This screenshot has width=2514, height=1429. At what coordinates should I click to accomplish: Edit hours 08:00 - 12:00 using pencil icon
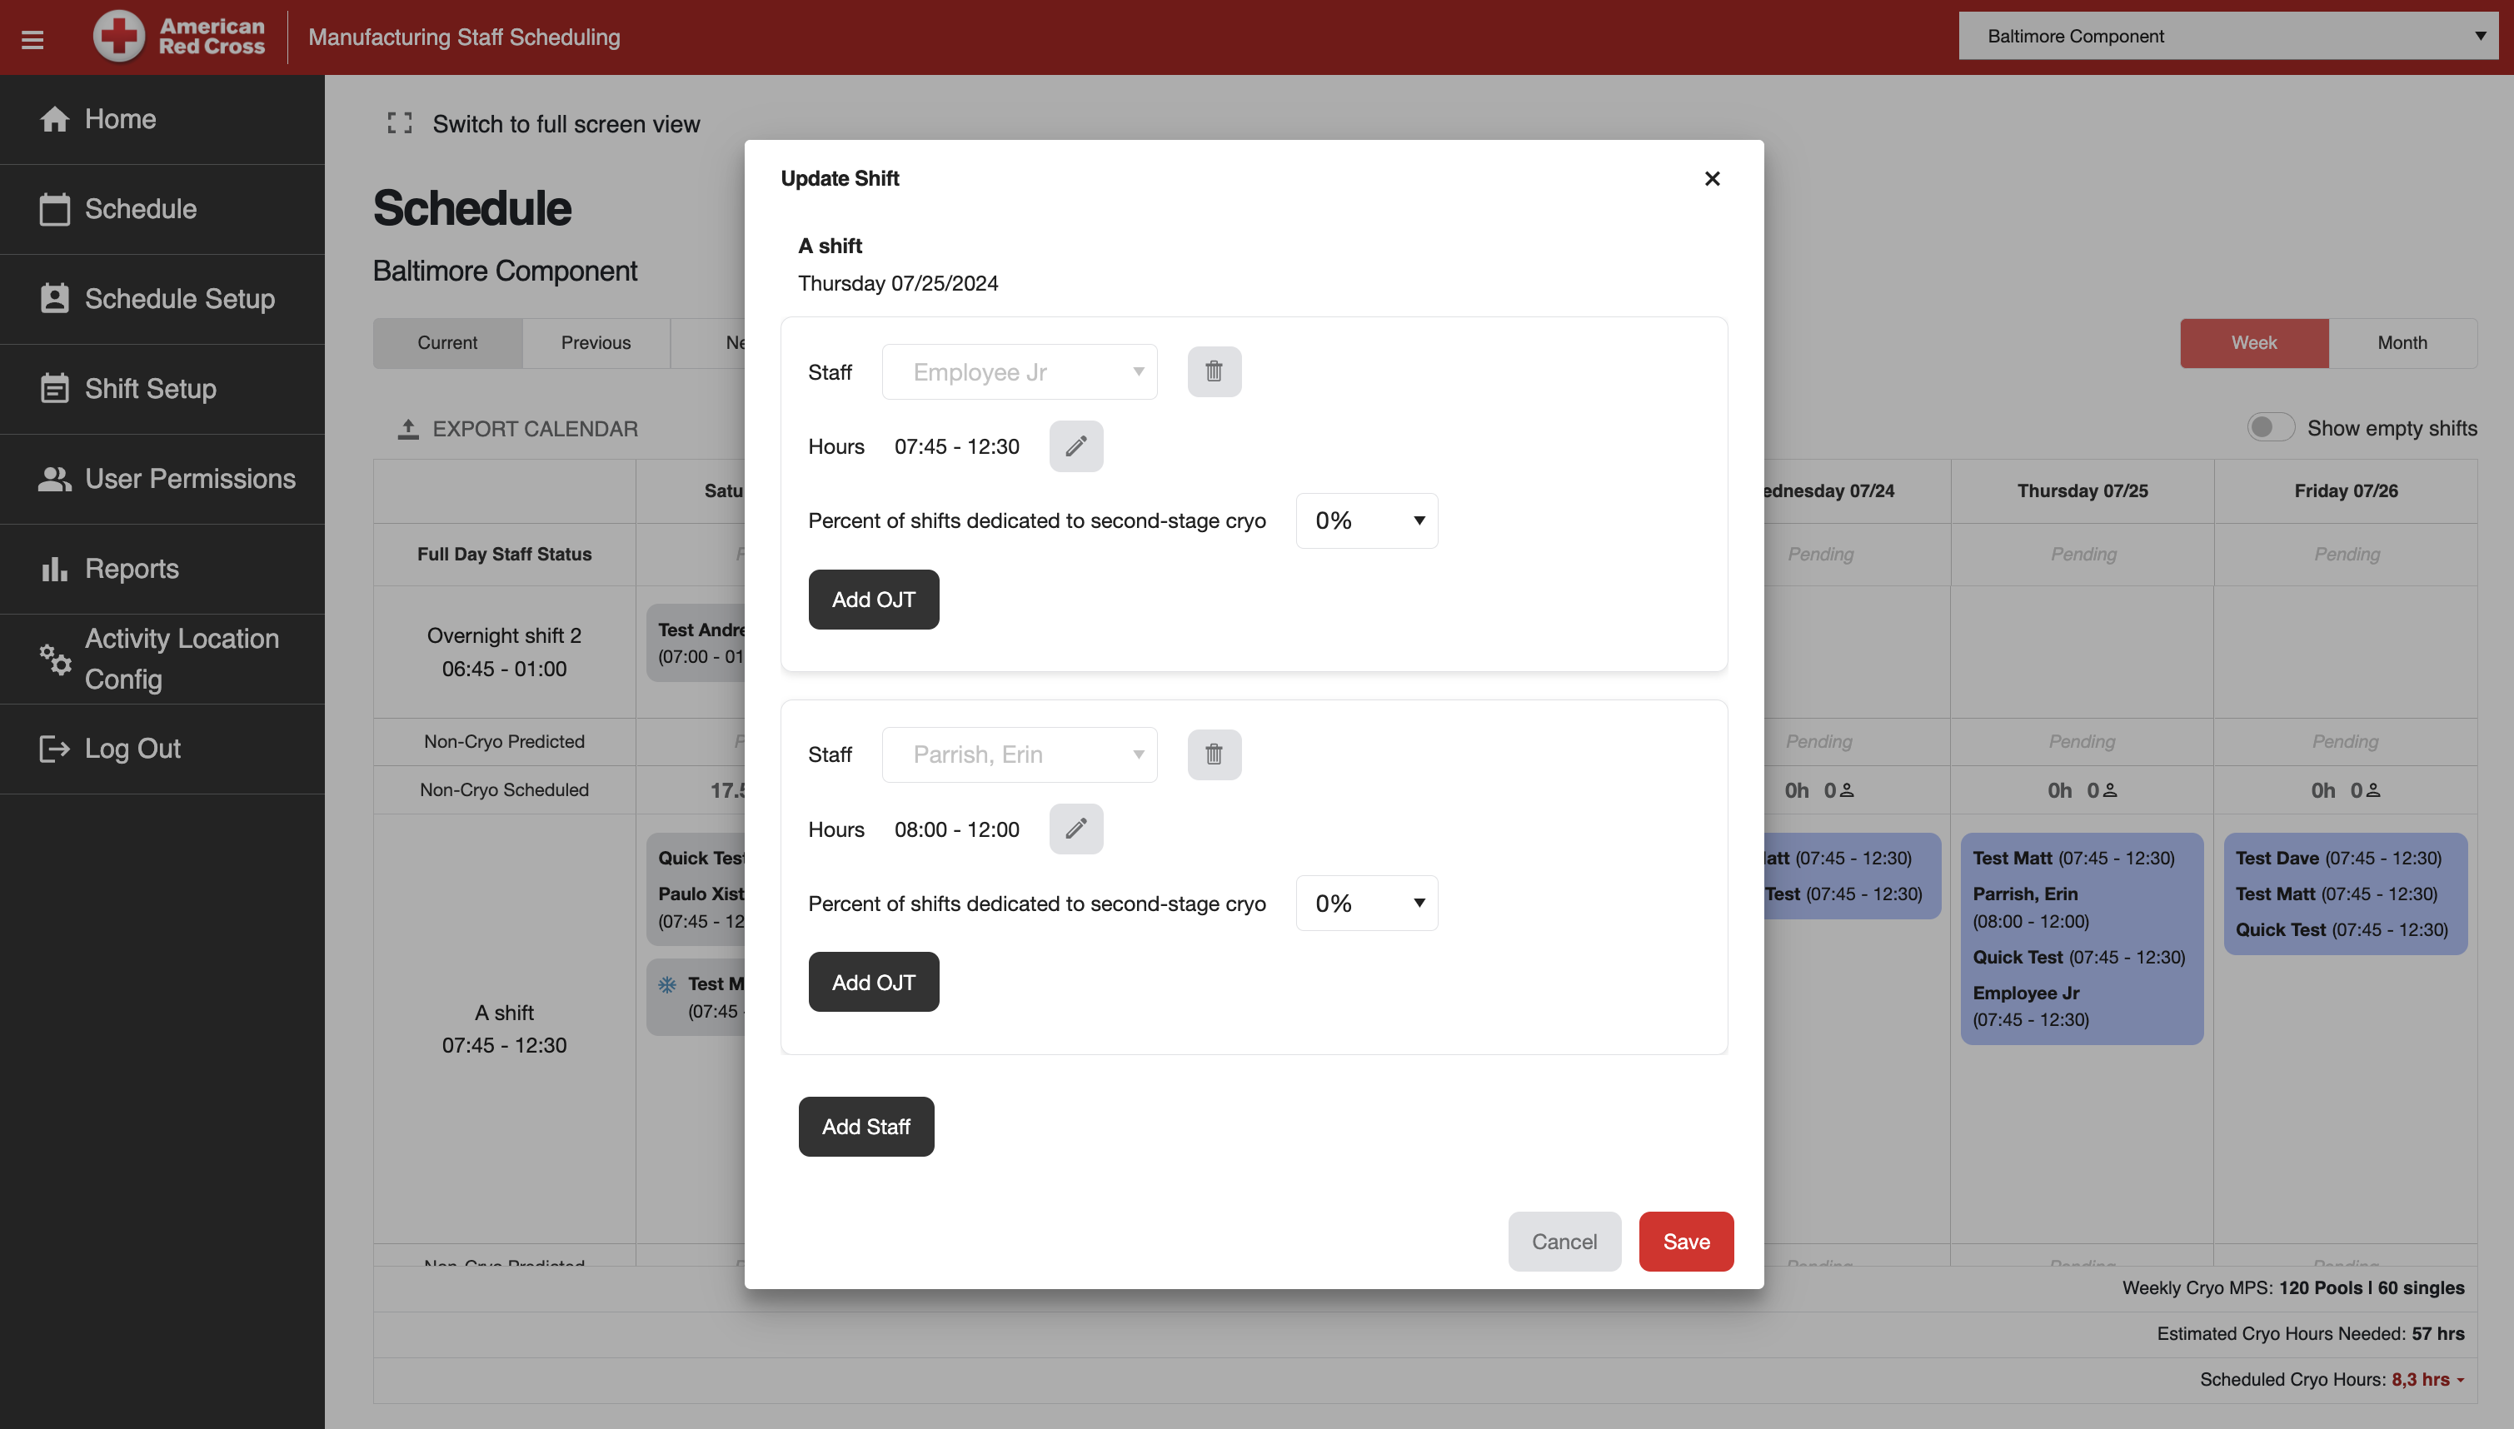click(1076, 829)
